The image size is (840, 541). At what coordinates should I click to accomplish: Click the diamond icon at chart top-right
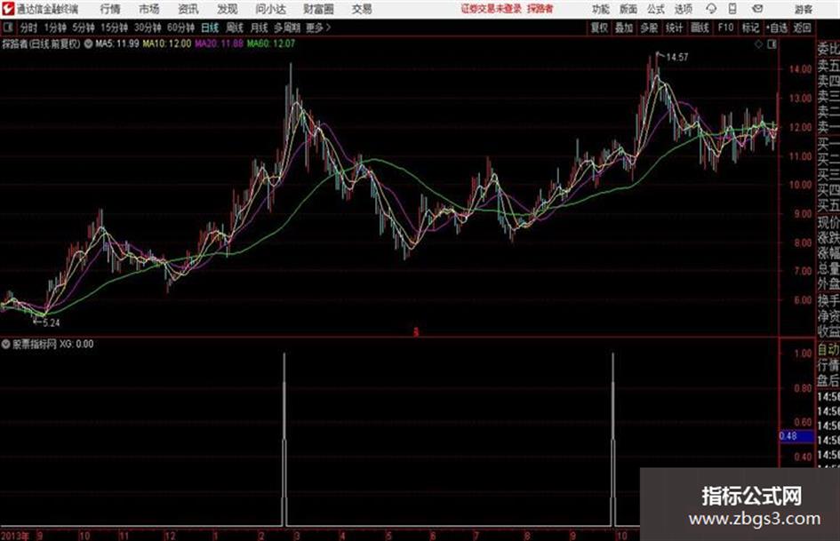click(x=758, y=44)
